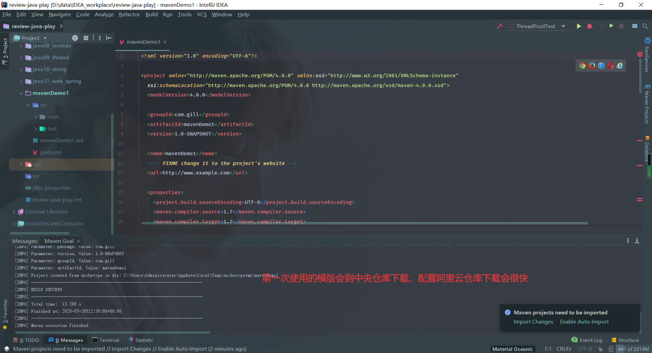Toggle the Terminal tool window

[x=106, y=340]
